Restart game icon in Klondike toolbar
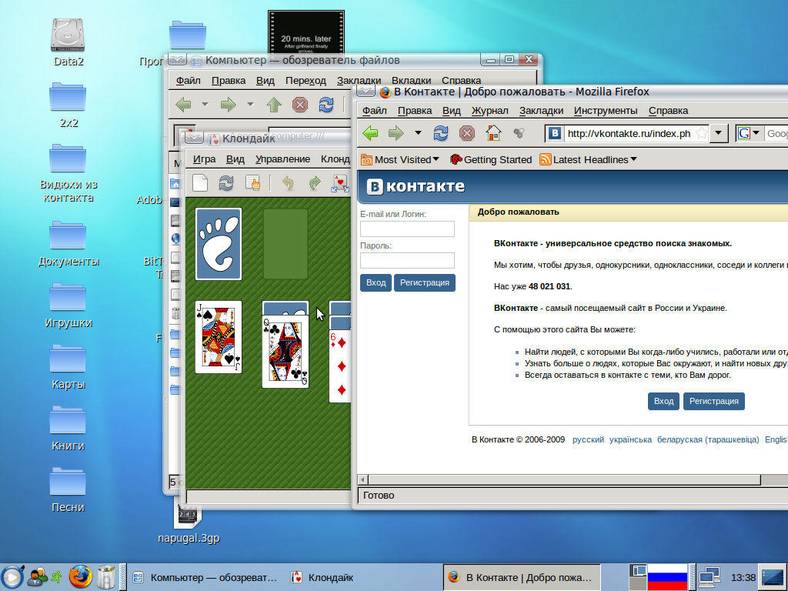 click(226, 183)
